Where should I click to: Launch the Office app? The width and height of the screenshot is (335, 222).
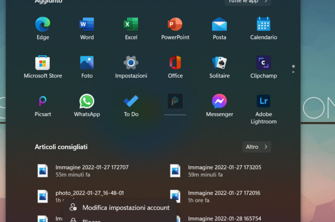[175, 67]
